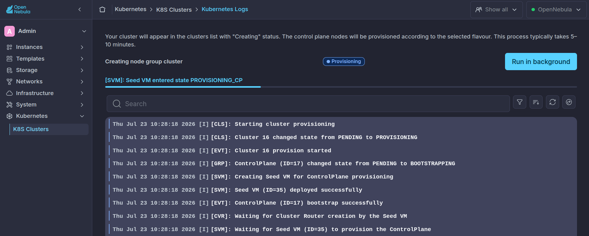
Task: Click the Instances icon in the sidebar
Action: (x=10, y=47)
